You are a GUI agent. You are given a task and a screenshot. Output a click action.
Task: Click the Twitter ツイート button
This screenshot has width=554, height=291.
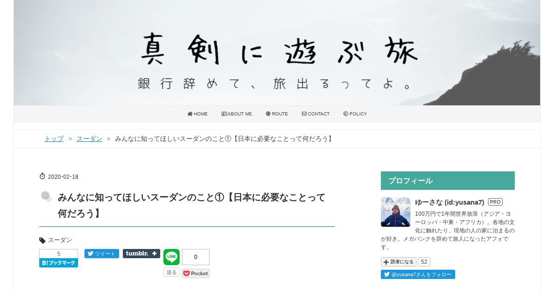pyautogui.click(x=102, y=254)
